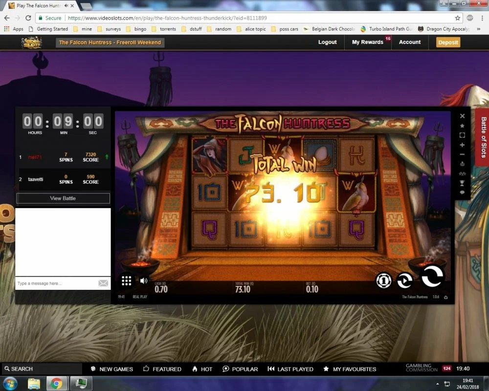Open the game menu grid icon
The width and height of the screenshot is (489, 391).
(126, 281)
